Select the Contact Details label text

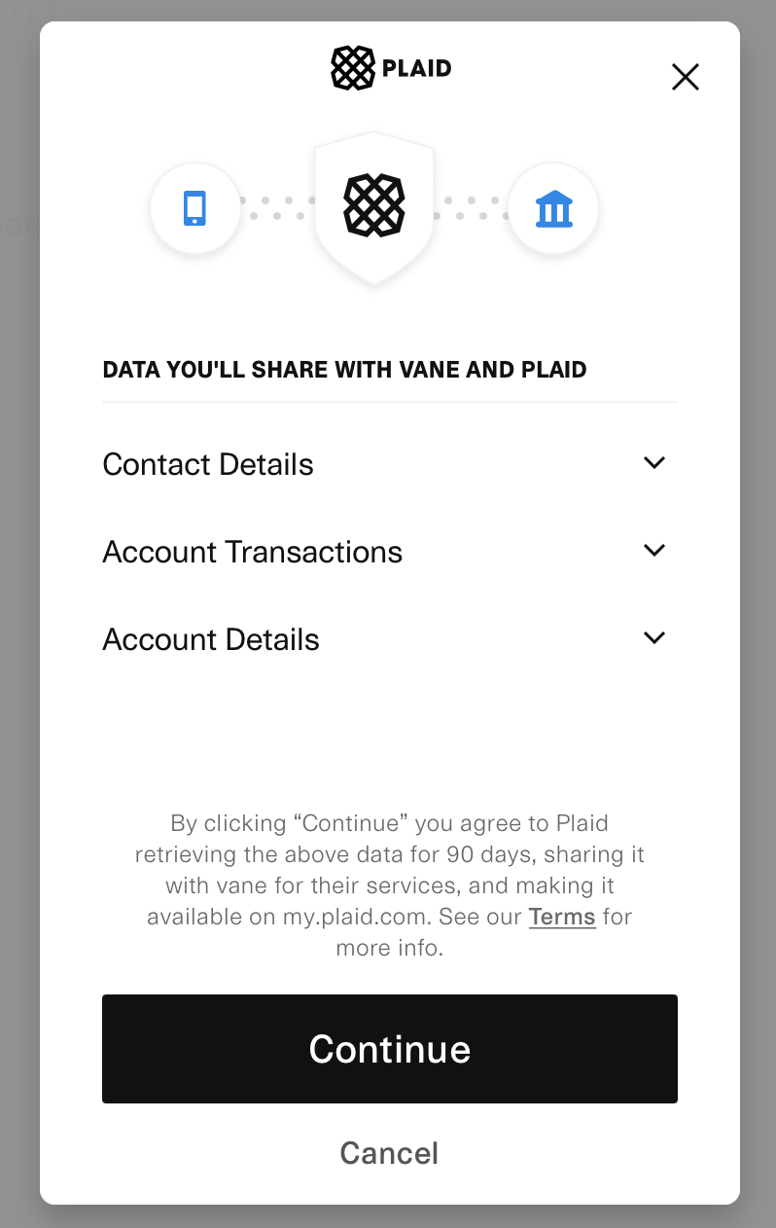point(208,464)
